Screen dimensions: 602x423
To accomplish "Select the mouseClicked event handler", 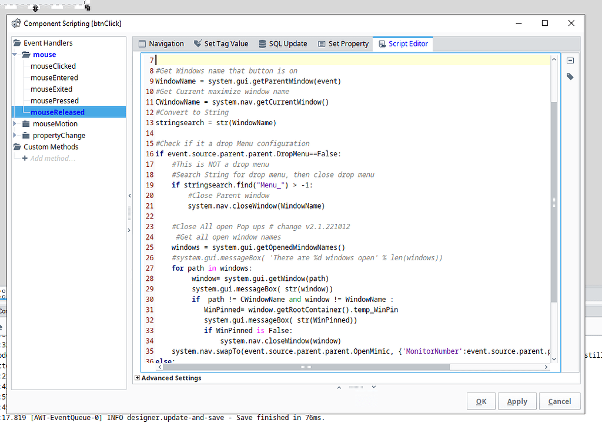I will [53, 66].
